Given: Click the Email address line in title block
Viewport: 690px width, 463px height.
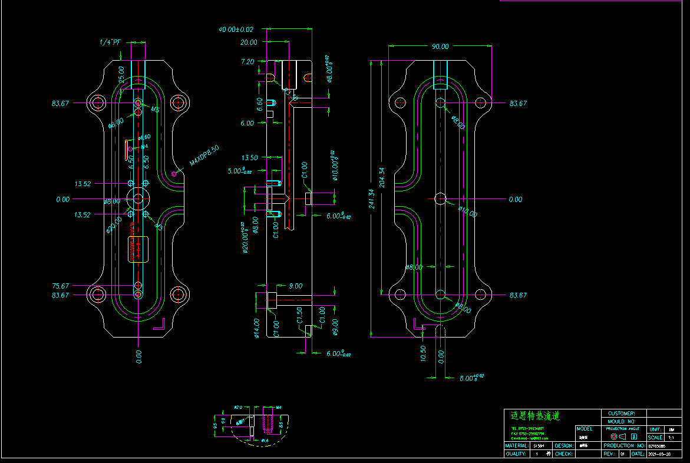Looking at the screenshot, I should (x=529, y=438).
